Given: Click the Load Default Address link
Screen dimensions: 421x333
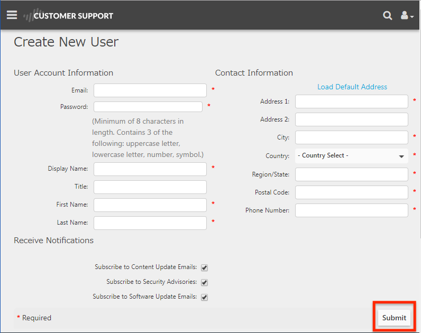Looking at the screenshot, I should (x=352, y=87).
